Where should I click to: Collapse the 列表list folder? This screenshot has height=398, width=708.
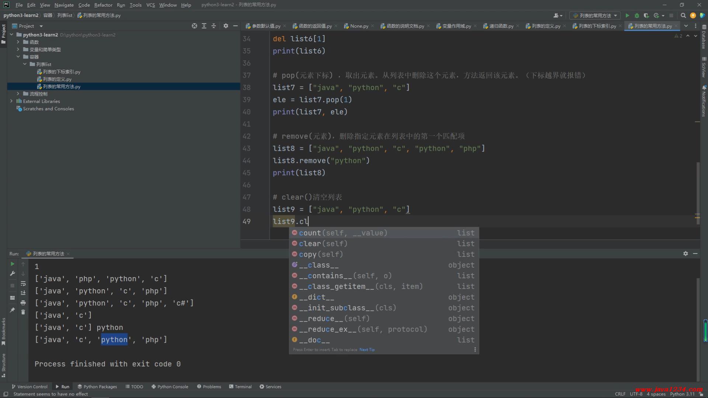coord(25,64)
